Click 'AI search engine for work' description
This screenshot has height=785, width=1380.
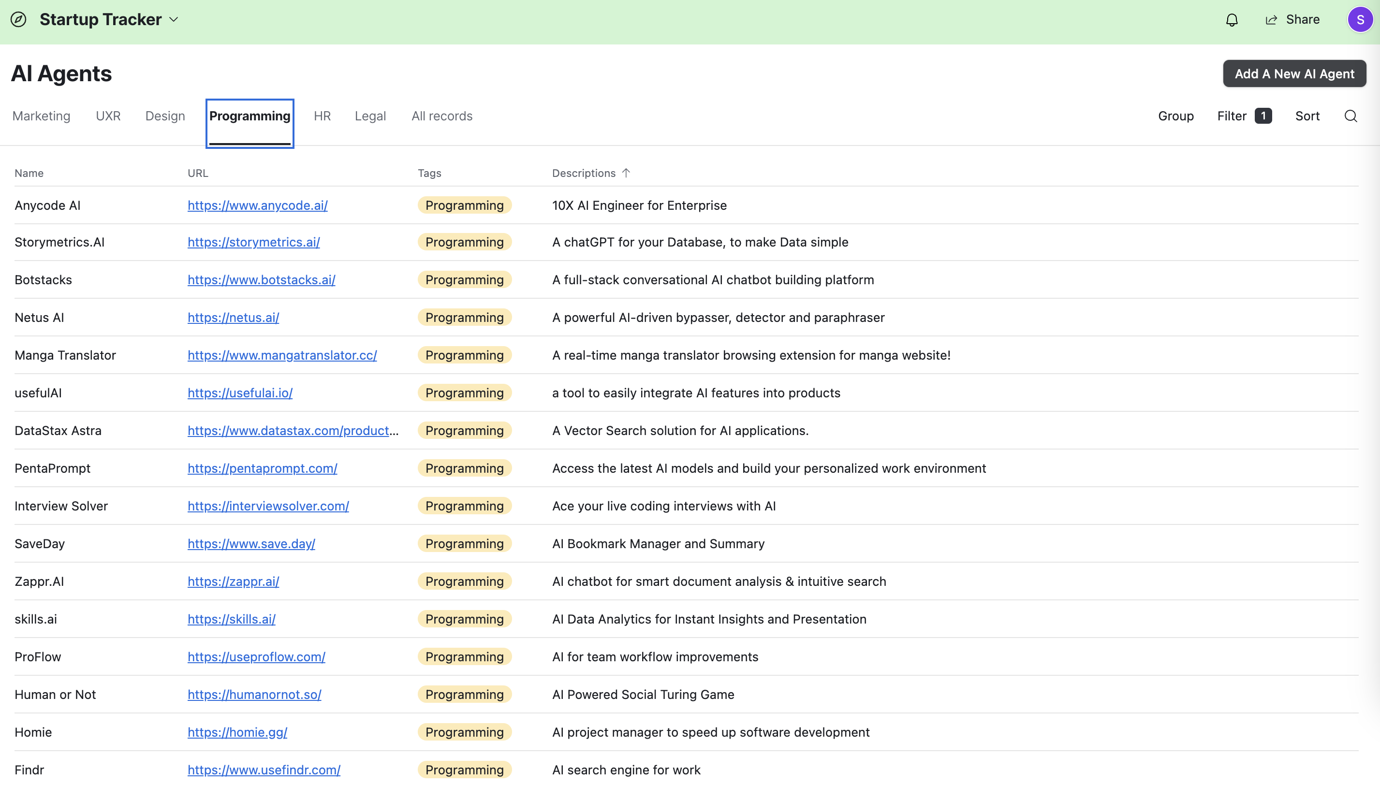click(626, 770)
